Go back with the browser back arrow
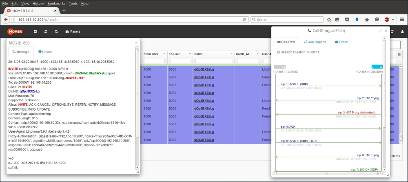 point(6,20)
